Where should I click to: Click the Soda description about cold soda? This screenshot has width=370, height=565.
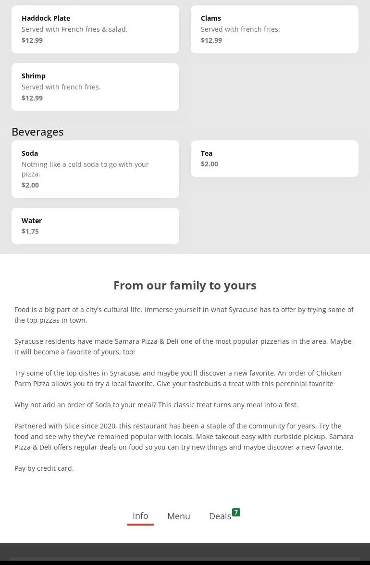[x=85, y=169]
